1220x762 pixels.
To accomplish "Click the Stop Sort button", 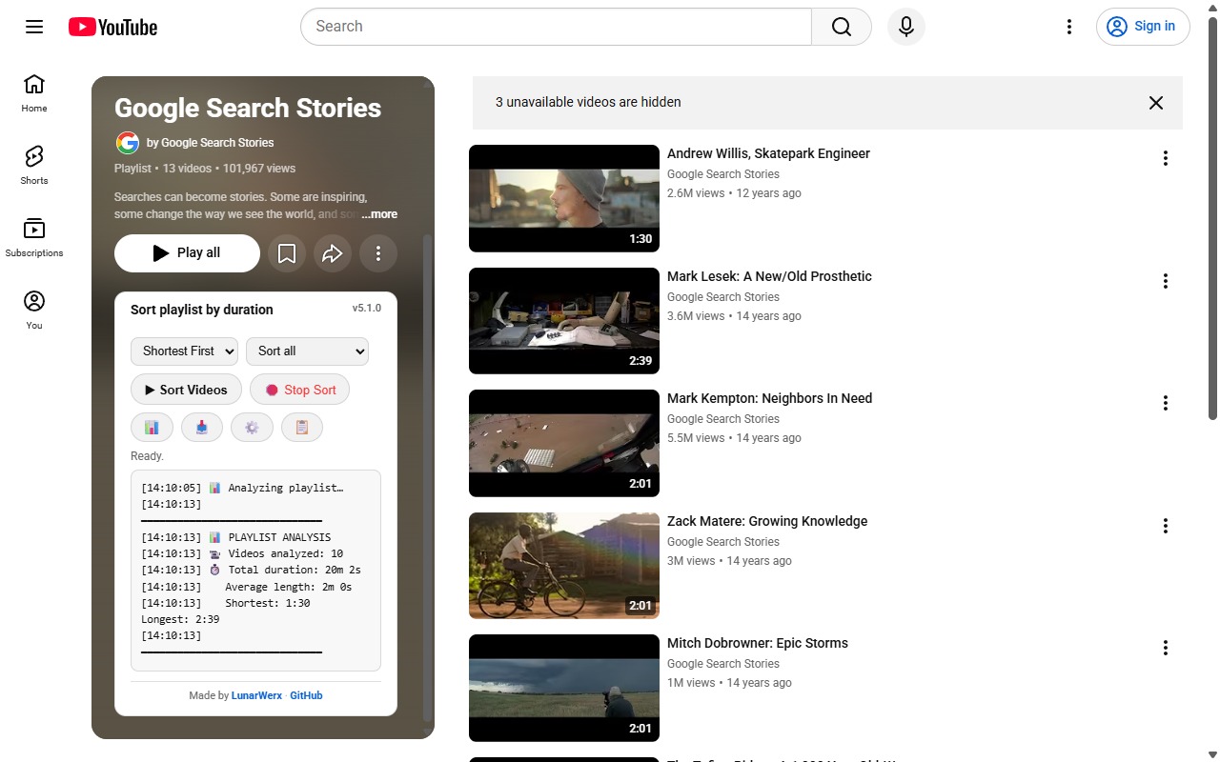I will pyautogui.click(x=300, y=390).
